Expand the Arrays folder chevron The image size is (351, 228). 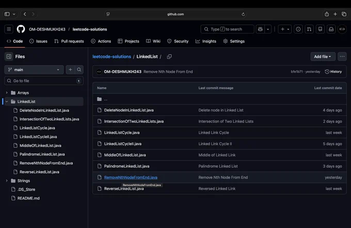click(7, 93)
